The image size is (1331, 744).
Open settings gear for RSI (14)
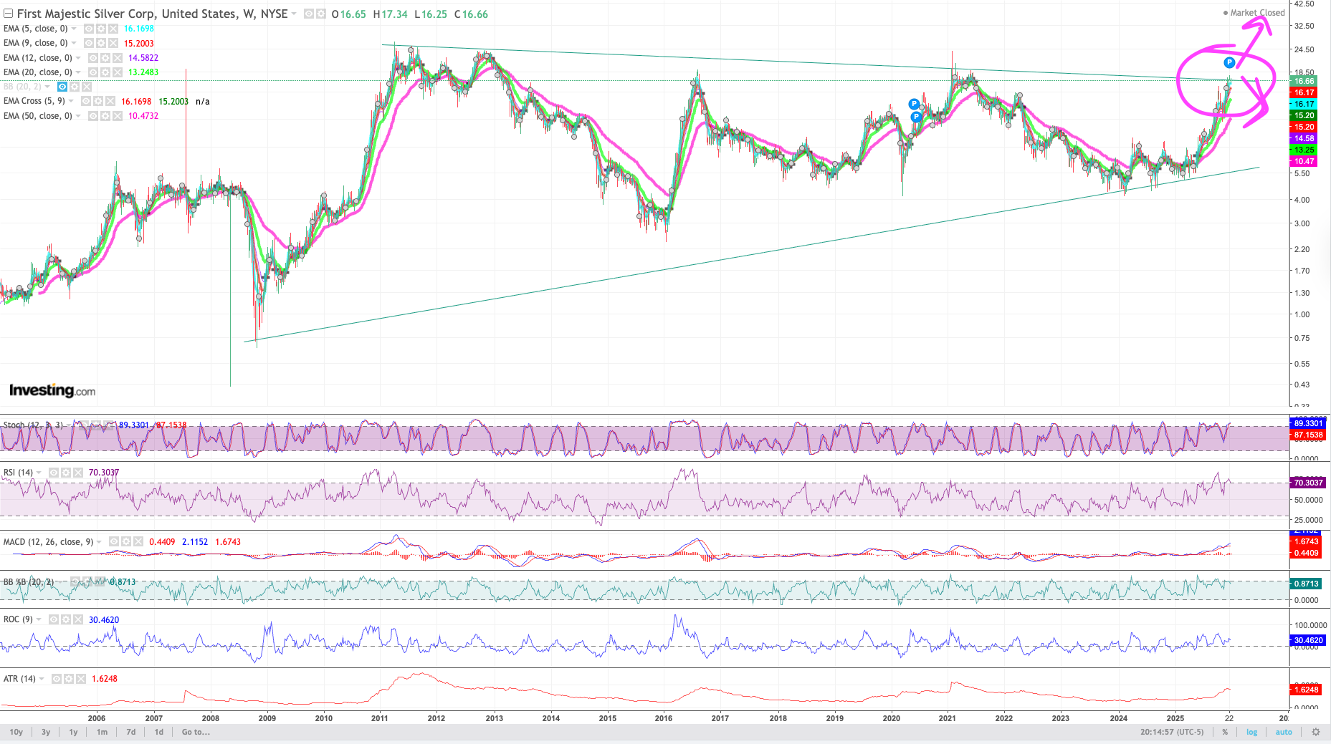[x=66, y=473]
